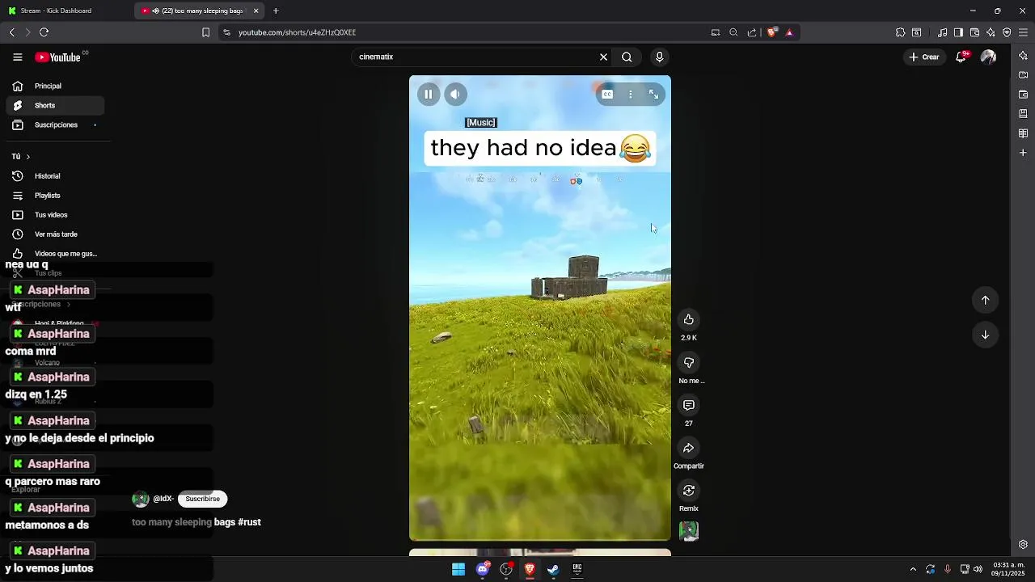Go to the previous Short with up arrow
This screenshot has height=582, width=1035.
[x=985, y=300]
